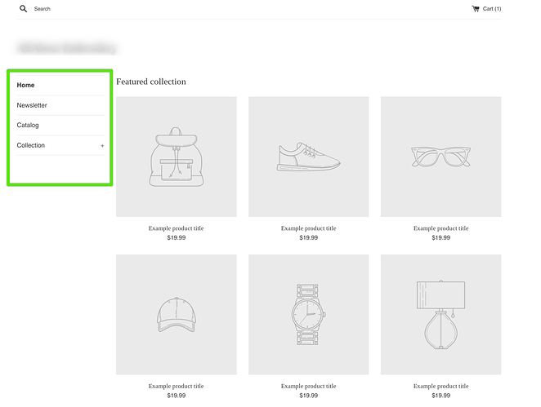The width and height of the screenshot is (541, 407).
Task: Click product title under baseball cap
Action: point(177,386)
